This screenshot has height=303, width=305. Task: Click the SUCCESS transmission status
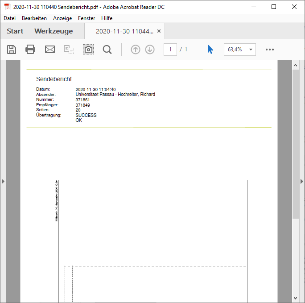[x=86, y=115]
